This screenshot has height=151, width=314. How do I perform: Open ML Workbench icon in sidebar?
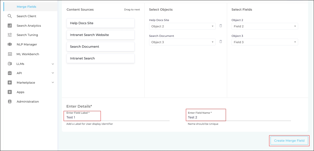(10, 54)
